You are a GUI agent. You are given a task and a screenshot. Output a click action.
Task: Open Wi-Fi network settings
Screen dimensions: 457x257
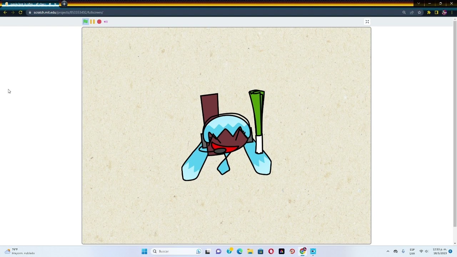[421, 251]
